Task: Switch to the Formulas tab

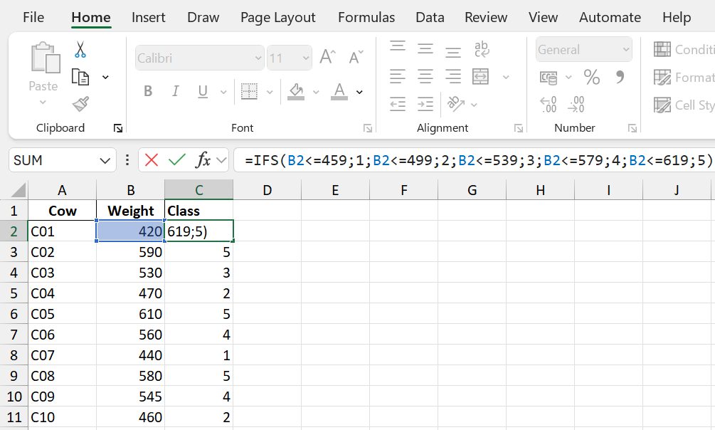Action: coord(366,17)
